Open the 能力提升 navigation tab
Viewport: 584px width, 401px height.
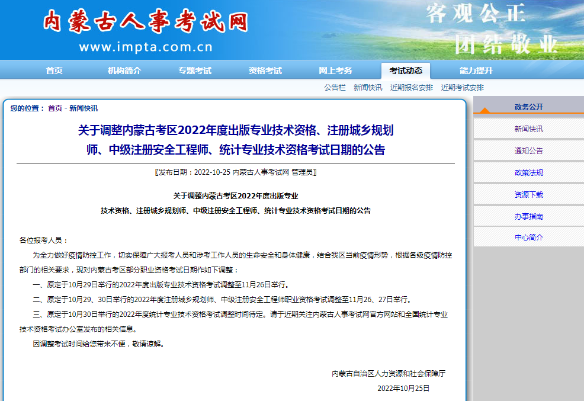coord(476,70)
